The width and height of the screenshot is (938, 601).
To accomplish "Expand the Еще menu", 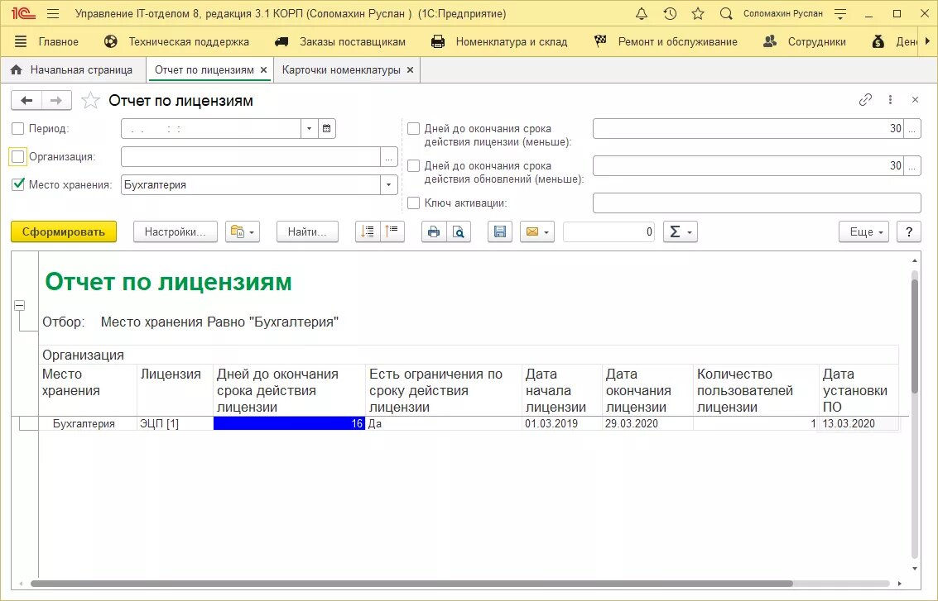I will pyautogui.click(x=863, y=231).
